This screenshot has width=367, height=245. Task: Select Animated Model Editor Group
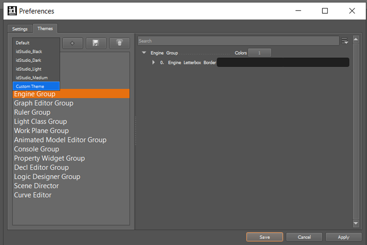click(71, 139)
